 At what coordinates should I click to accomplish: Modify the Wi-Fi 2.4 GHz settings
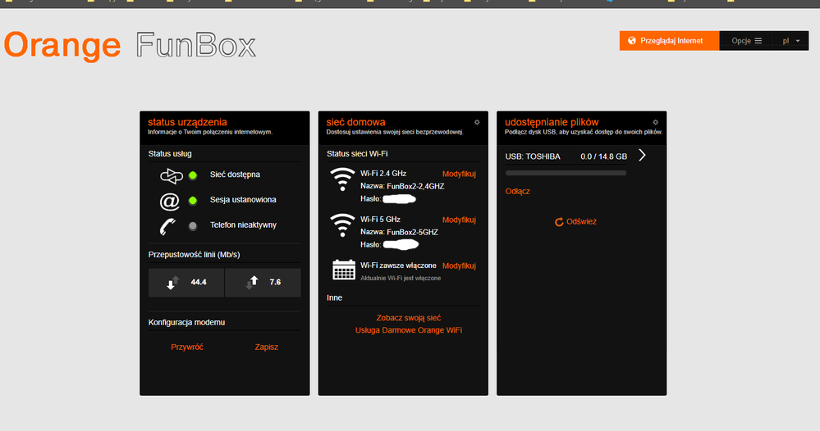(459, 174)
